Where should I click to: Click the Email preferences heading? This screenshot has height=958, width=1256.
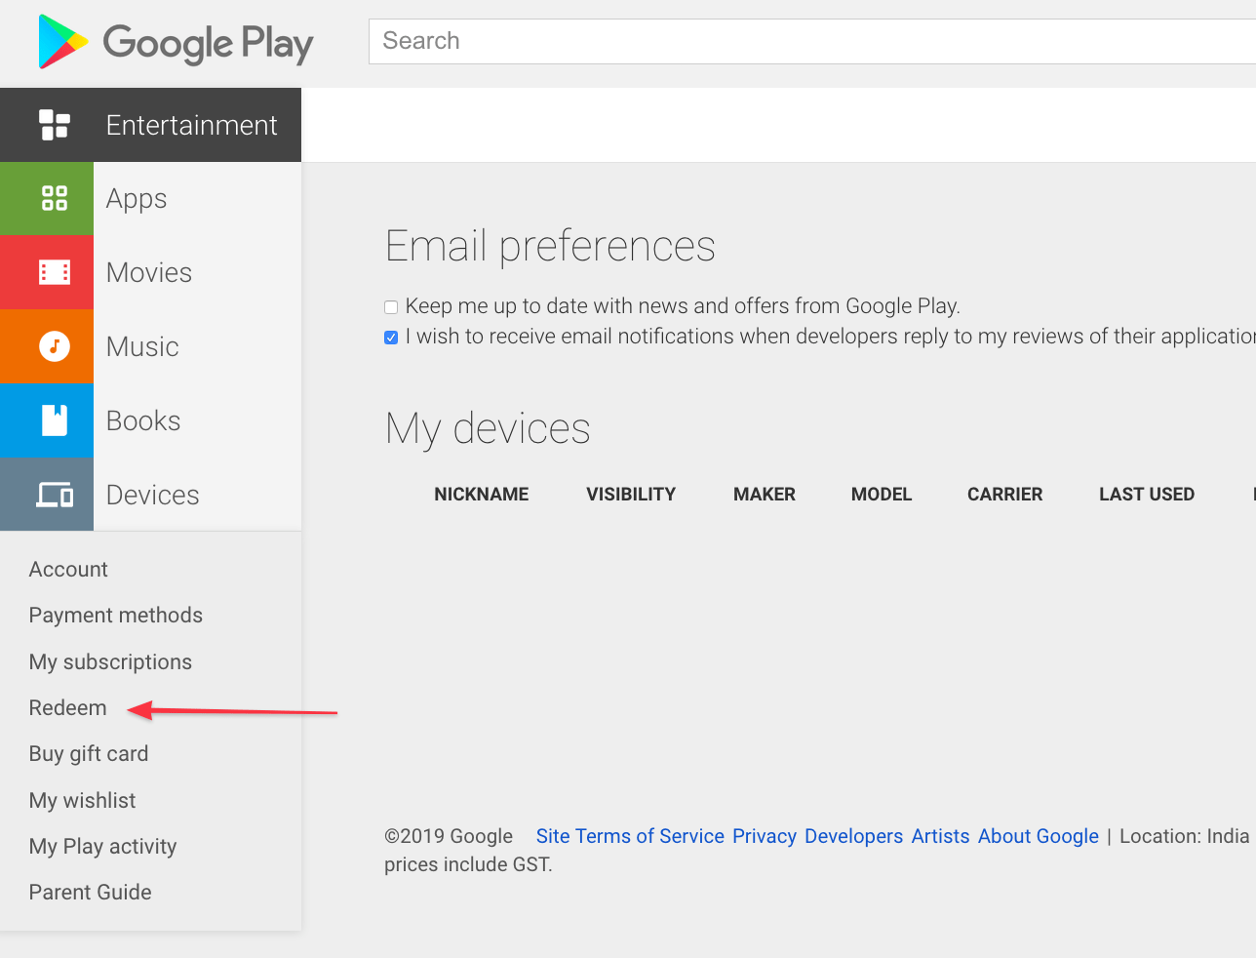pyautogui.click(x=551, y=247)
